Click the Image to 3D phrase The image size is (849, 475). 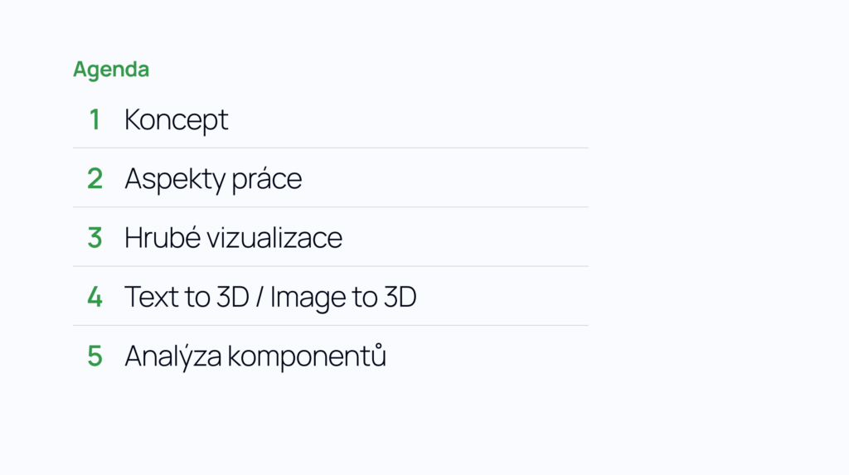(x=343, y=298)
